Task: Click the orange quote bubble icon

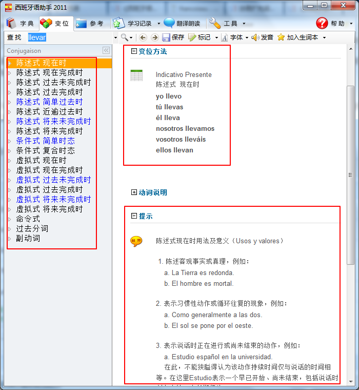Action: click(x=136, y=241)
